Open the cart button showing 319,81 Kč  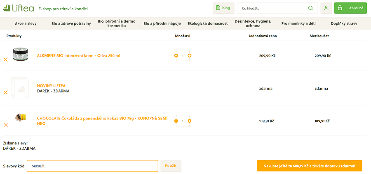click(350, 8)
